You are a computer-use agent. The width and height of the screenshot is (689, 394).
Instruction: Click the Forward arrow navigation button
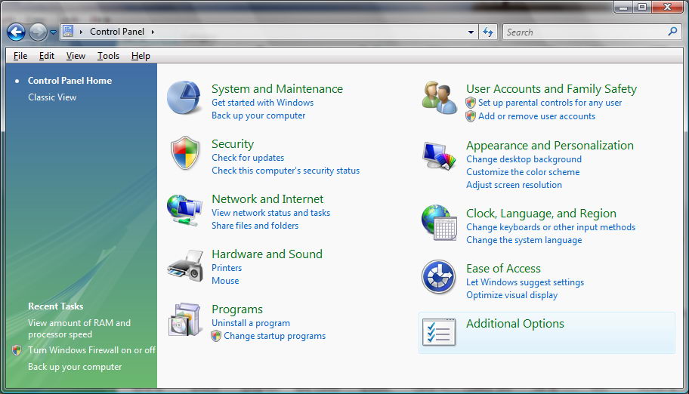pyautogui.click(x=38, y=32)
